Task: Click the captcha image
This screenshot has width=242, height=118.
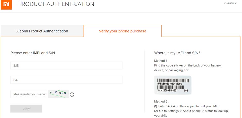Action: coord(58,94)
